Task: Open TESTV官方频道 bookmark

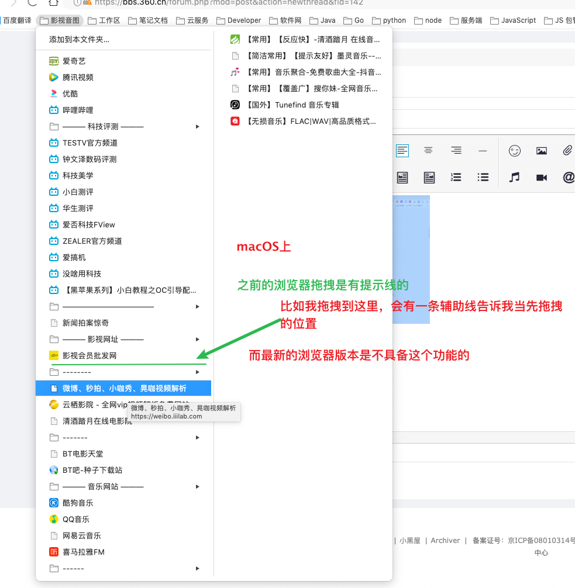Action: pos(123,143)
